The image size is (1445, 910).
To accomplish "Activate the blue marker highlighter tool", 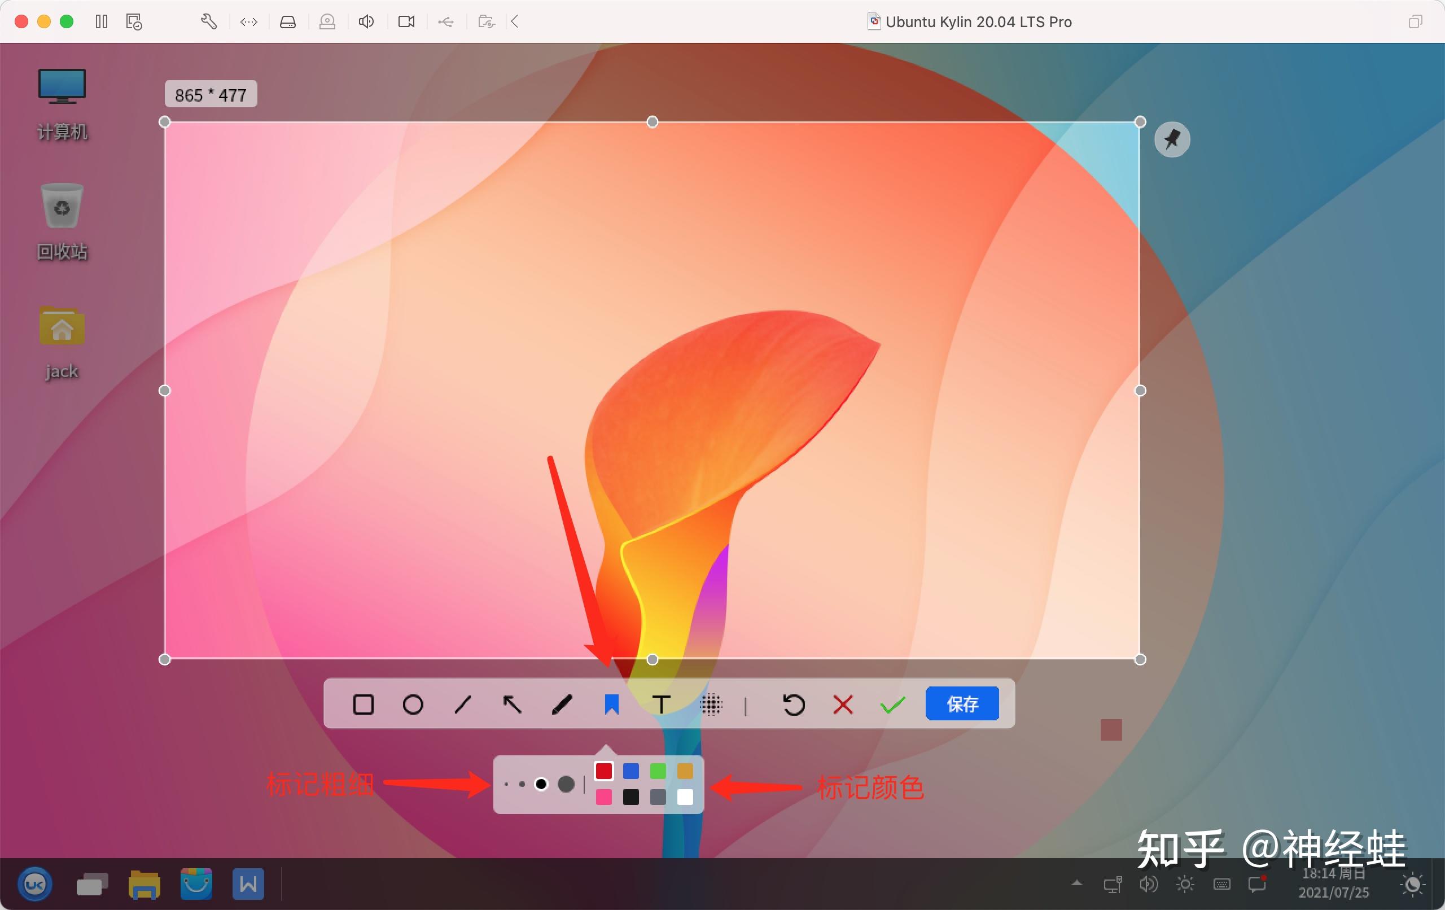I will point(611,704).
